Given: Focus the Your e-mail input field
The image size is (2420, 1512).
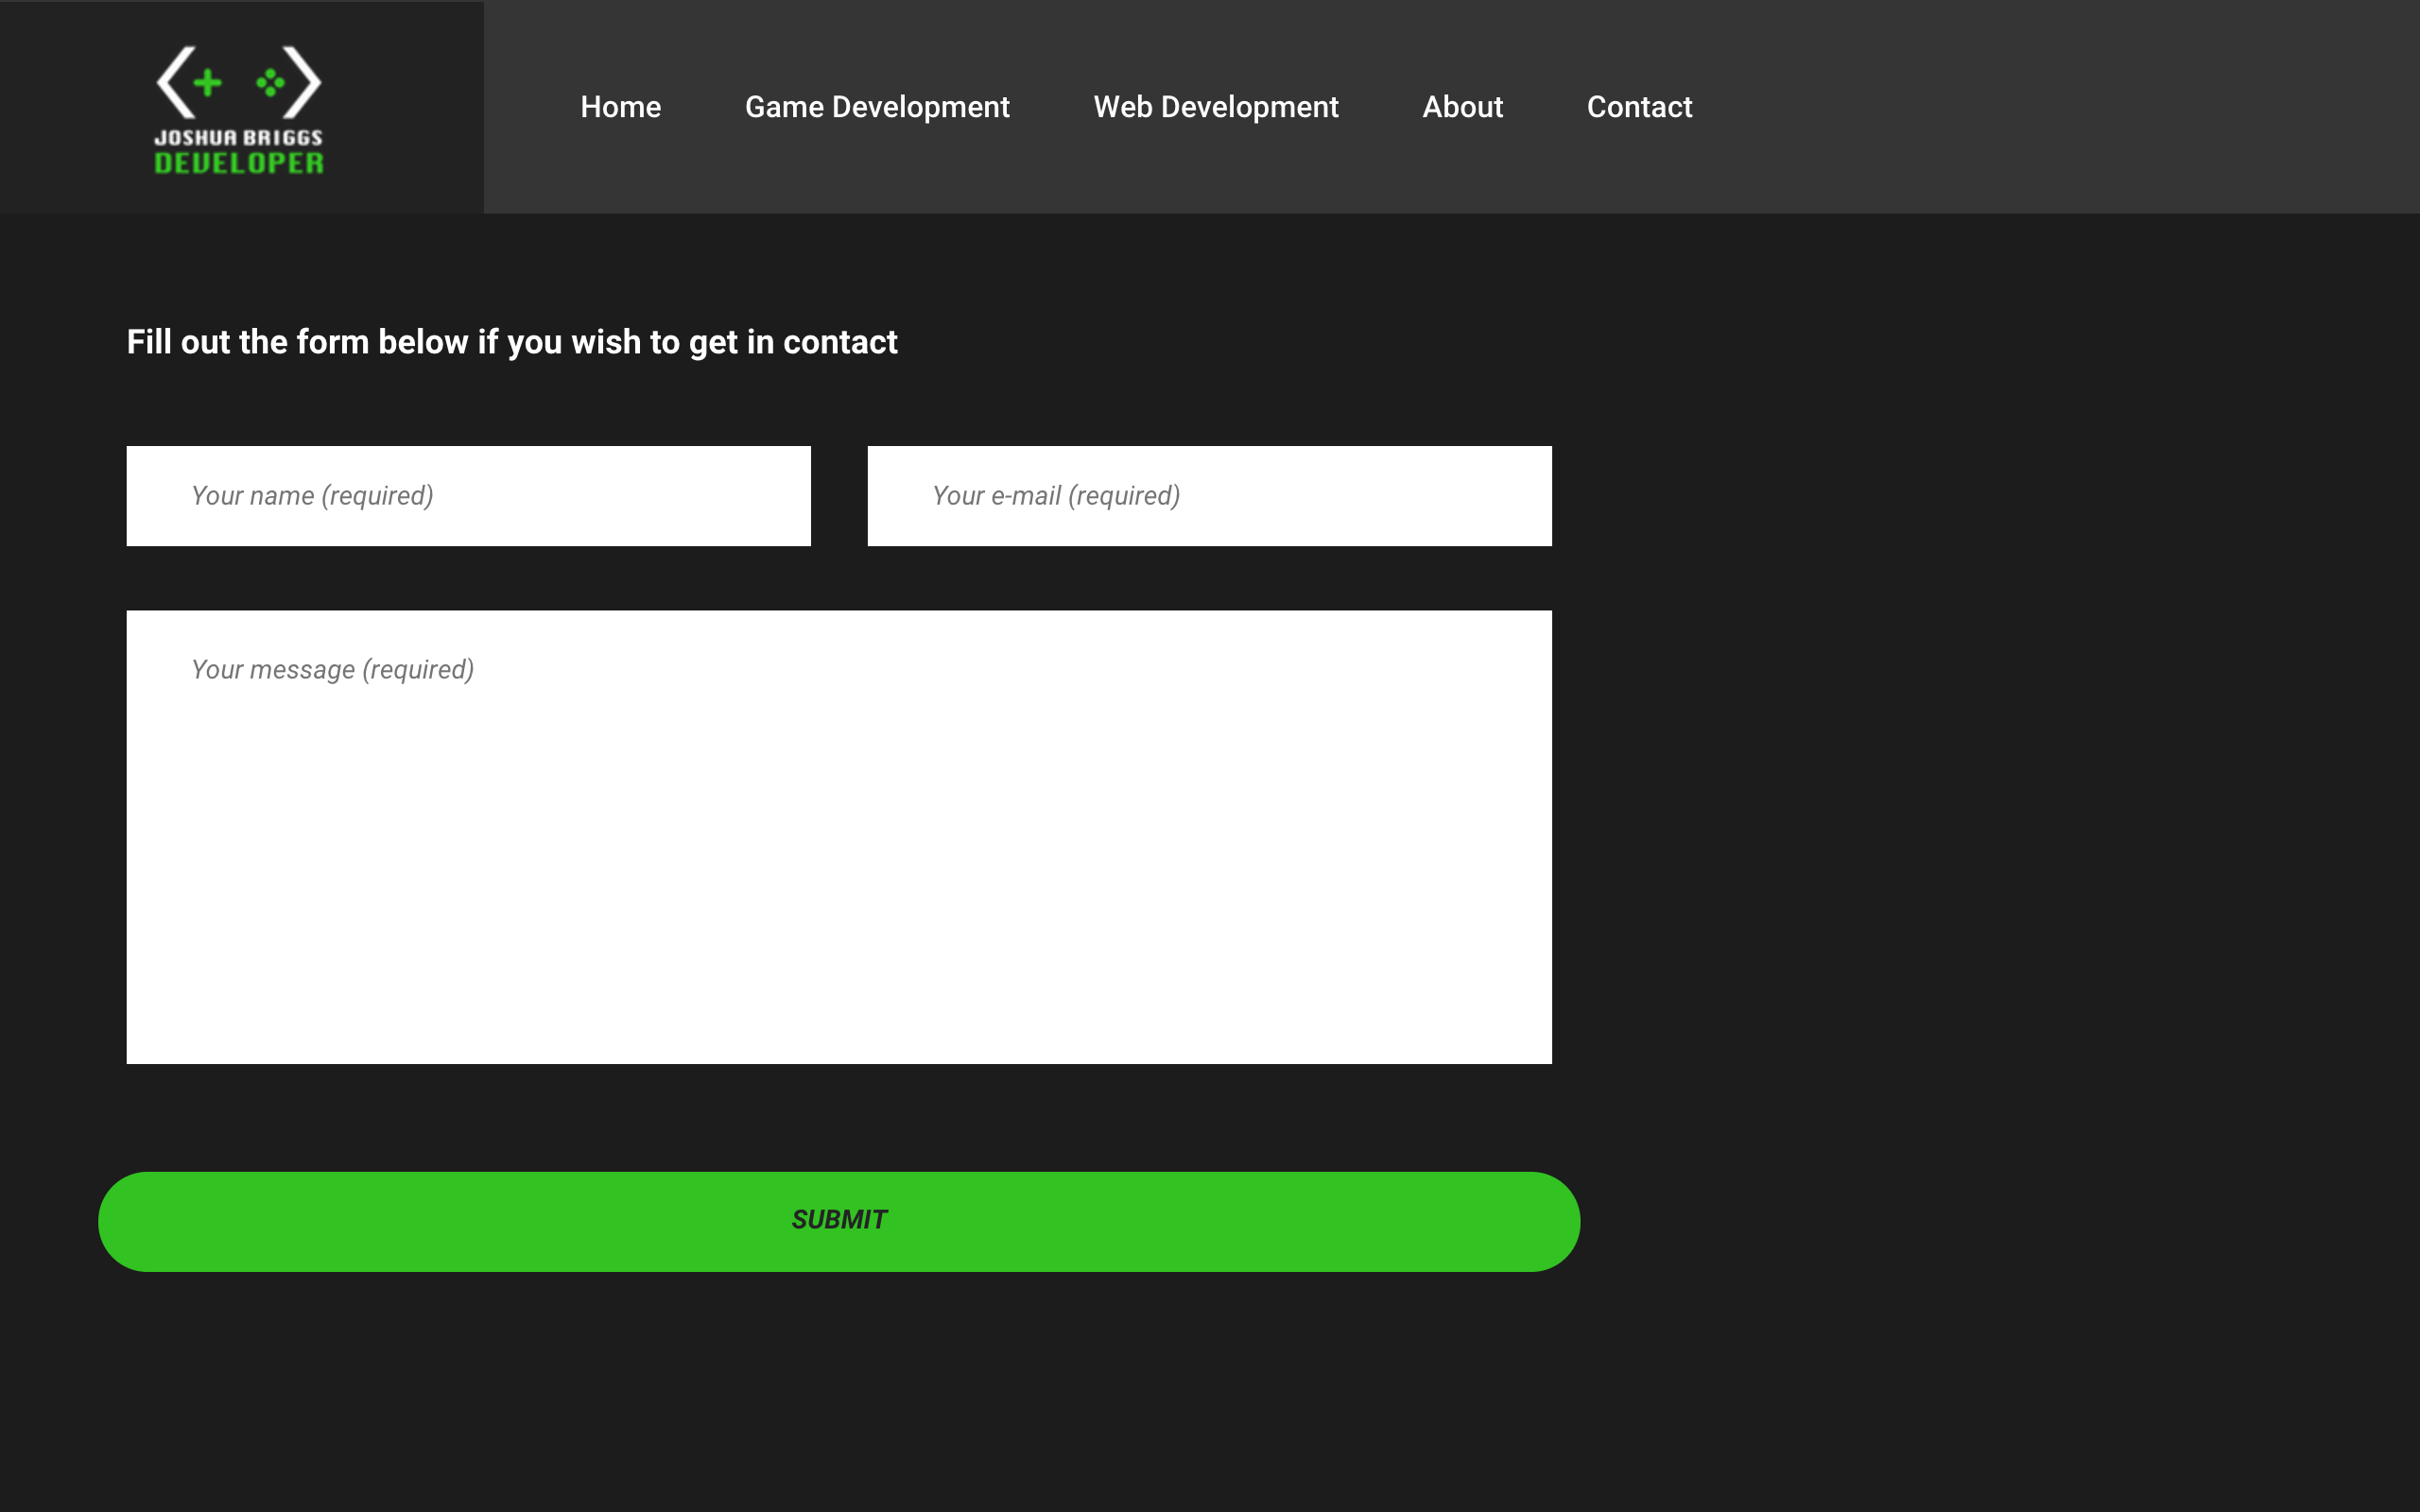Looking at the screenshot, I should [1360, 496].
